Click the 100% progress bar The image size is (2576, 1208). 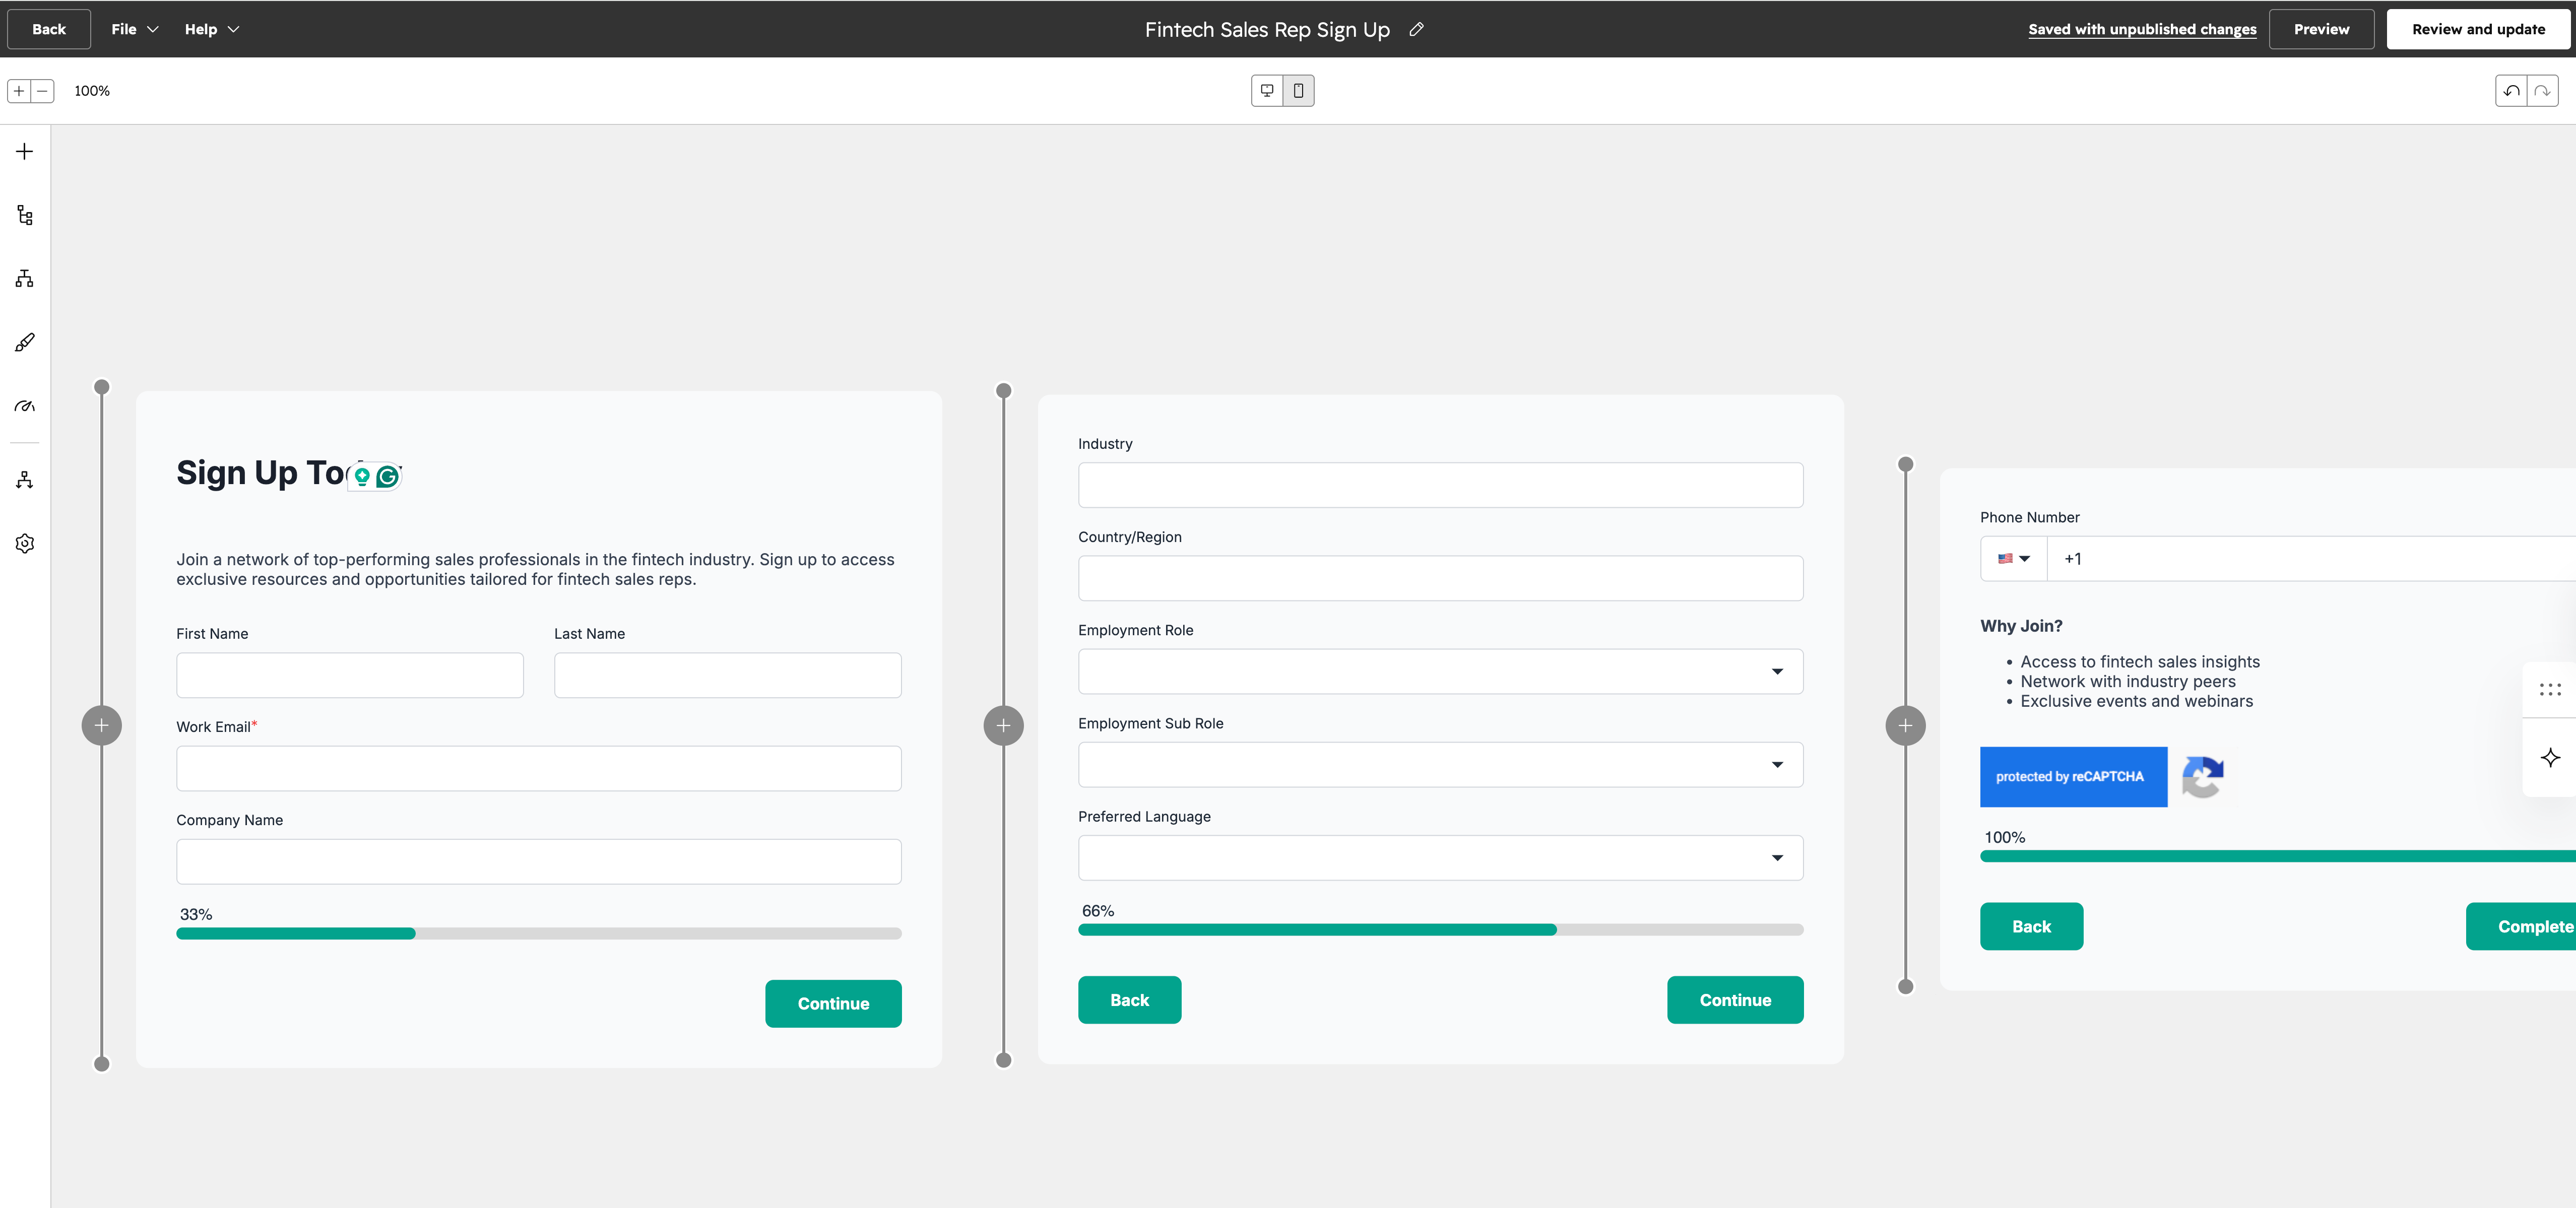point(2278,856)
